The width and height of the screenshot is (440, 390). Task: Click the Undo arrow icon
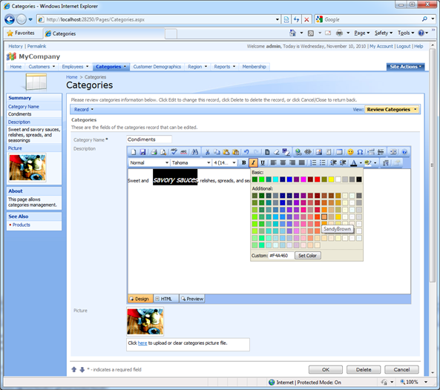pyautogui.click(x=246, y=152)
